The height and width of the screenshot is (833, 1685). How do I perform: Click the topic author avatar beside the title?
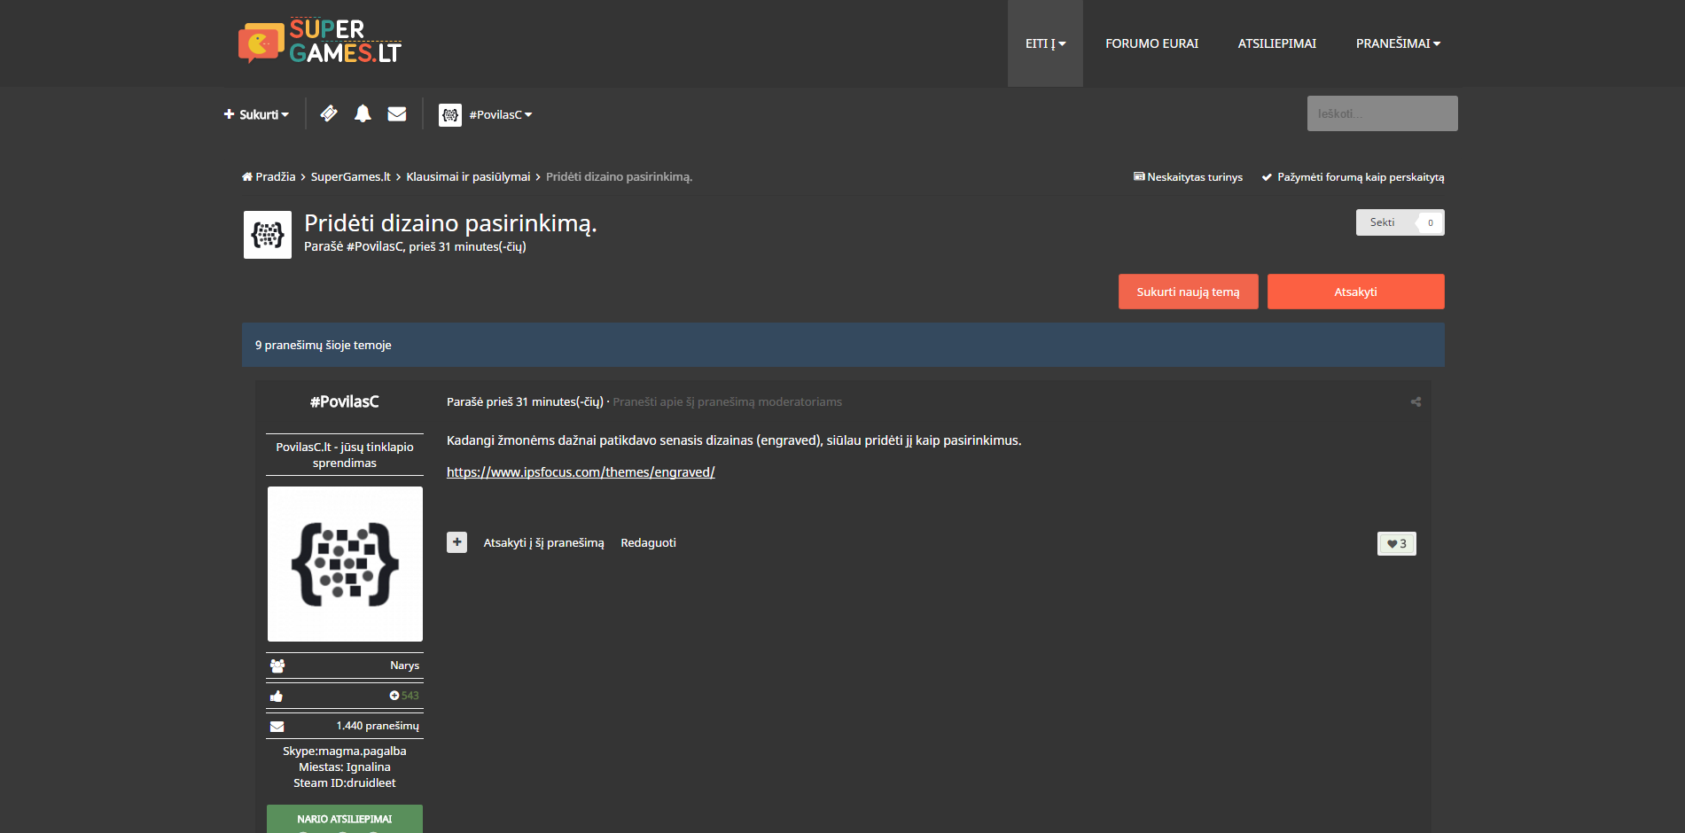pos(268,235)
